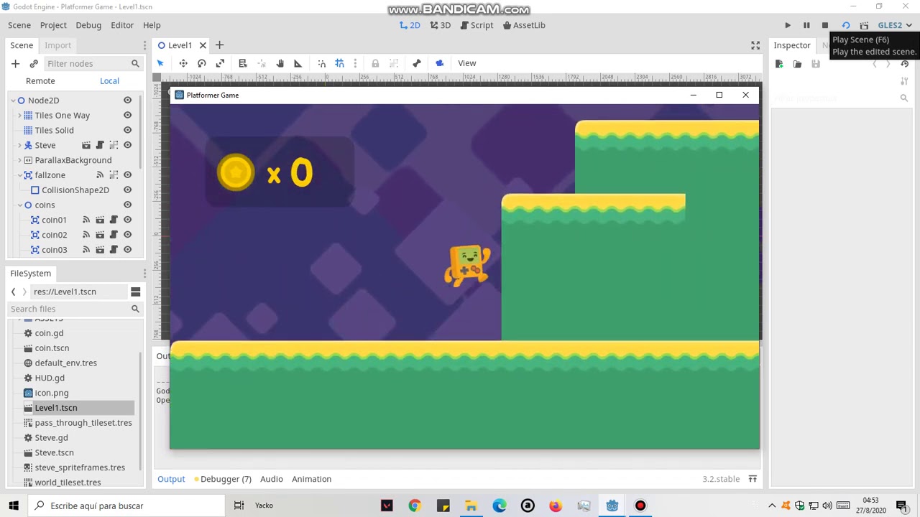Click the reload played scene icon
The width and height of the screenshot is (920, 517).
[846, 25]
